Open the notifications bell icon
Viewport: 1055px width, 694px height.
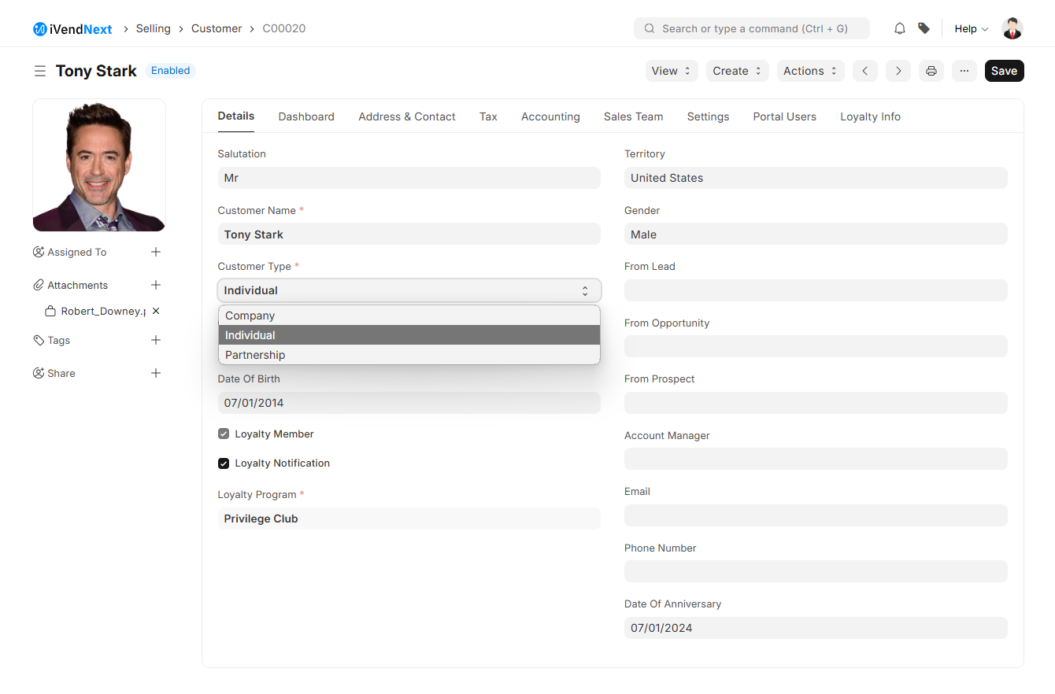[x=900, y=28]
